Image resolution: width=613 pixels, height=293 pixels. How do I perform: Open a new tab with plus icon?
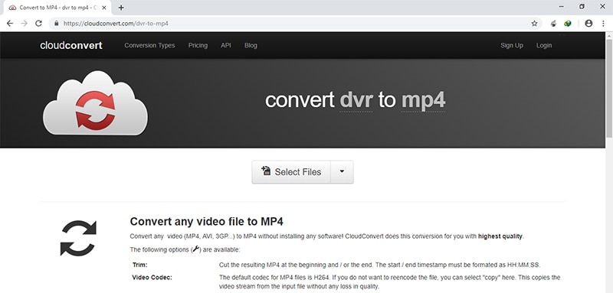[x=121, y=8]
